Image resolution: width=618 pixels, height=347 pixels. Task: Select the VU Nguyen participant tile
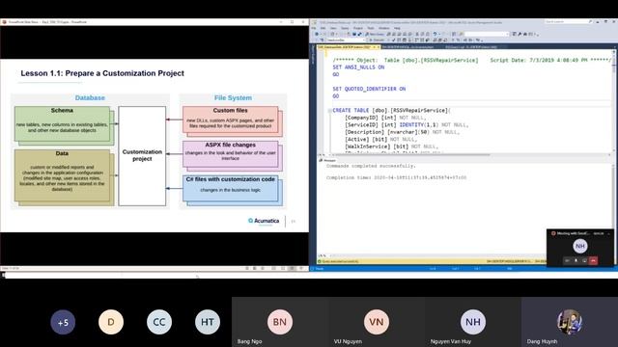point(377,322)
